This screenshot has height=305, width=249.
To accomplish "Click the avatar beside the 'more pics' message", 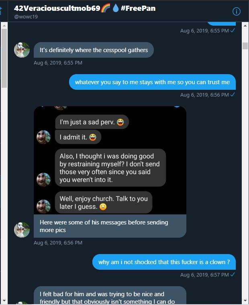I will 22,230.
